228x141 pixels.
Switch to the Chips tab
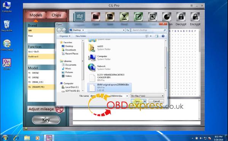(x=56, y=15)
